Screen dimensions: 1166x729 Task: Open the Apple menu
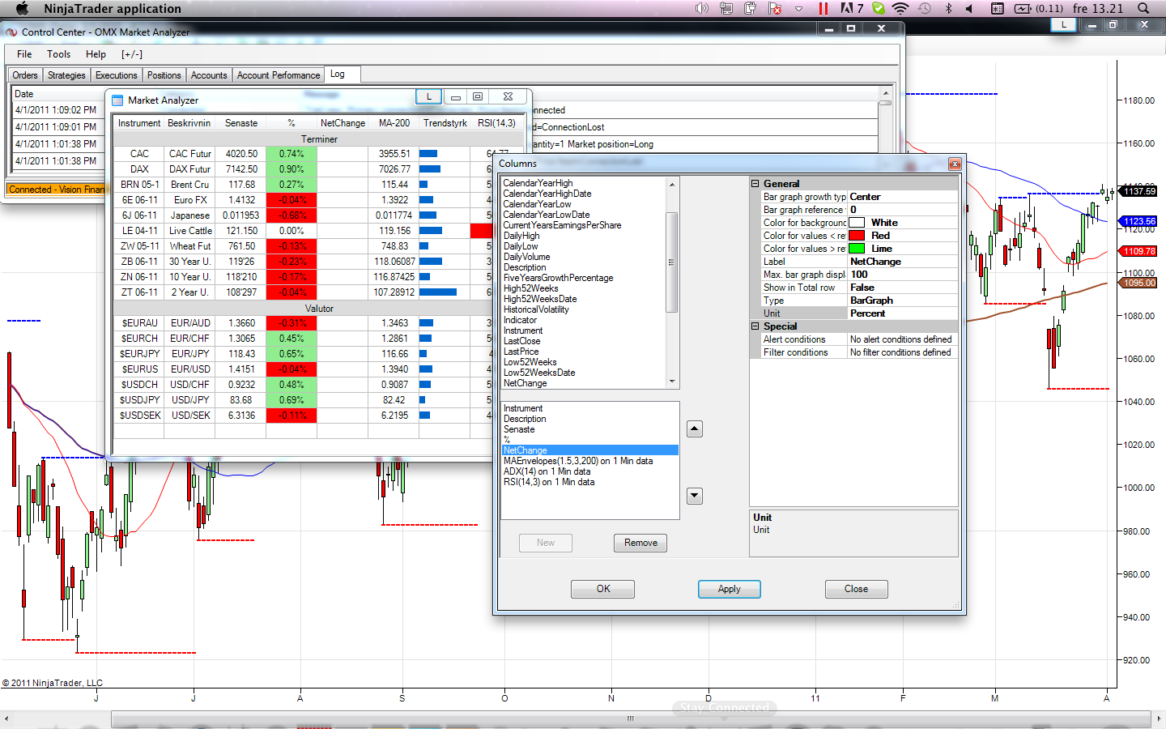pyautogui.click(x=22, y=8)
